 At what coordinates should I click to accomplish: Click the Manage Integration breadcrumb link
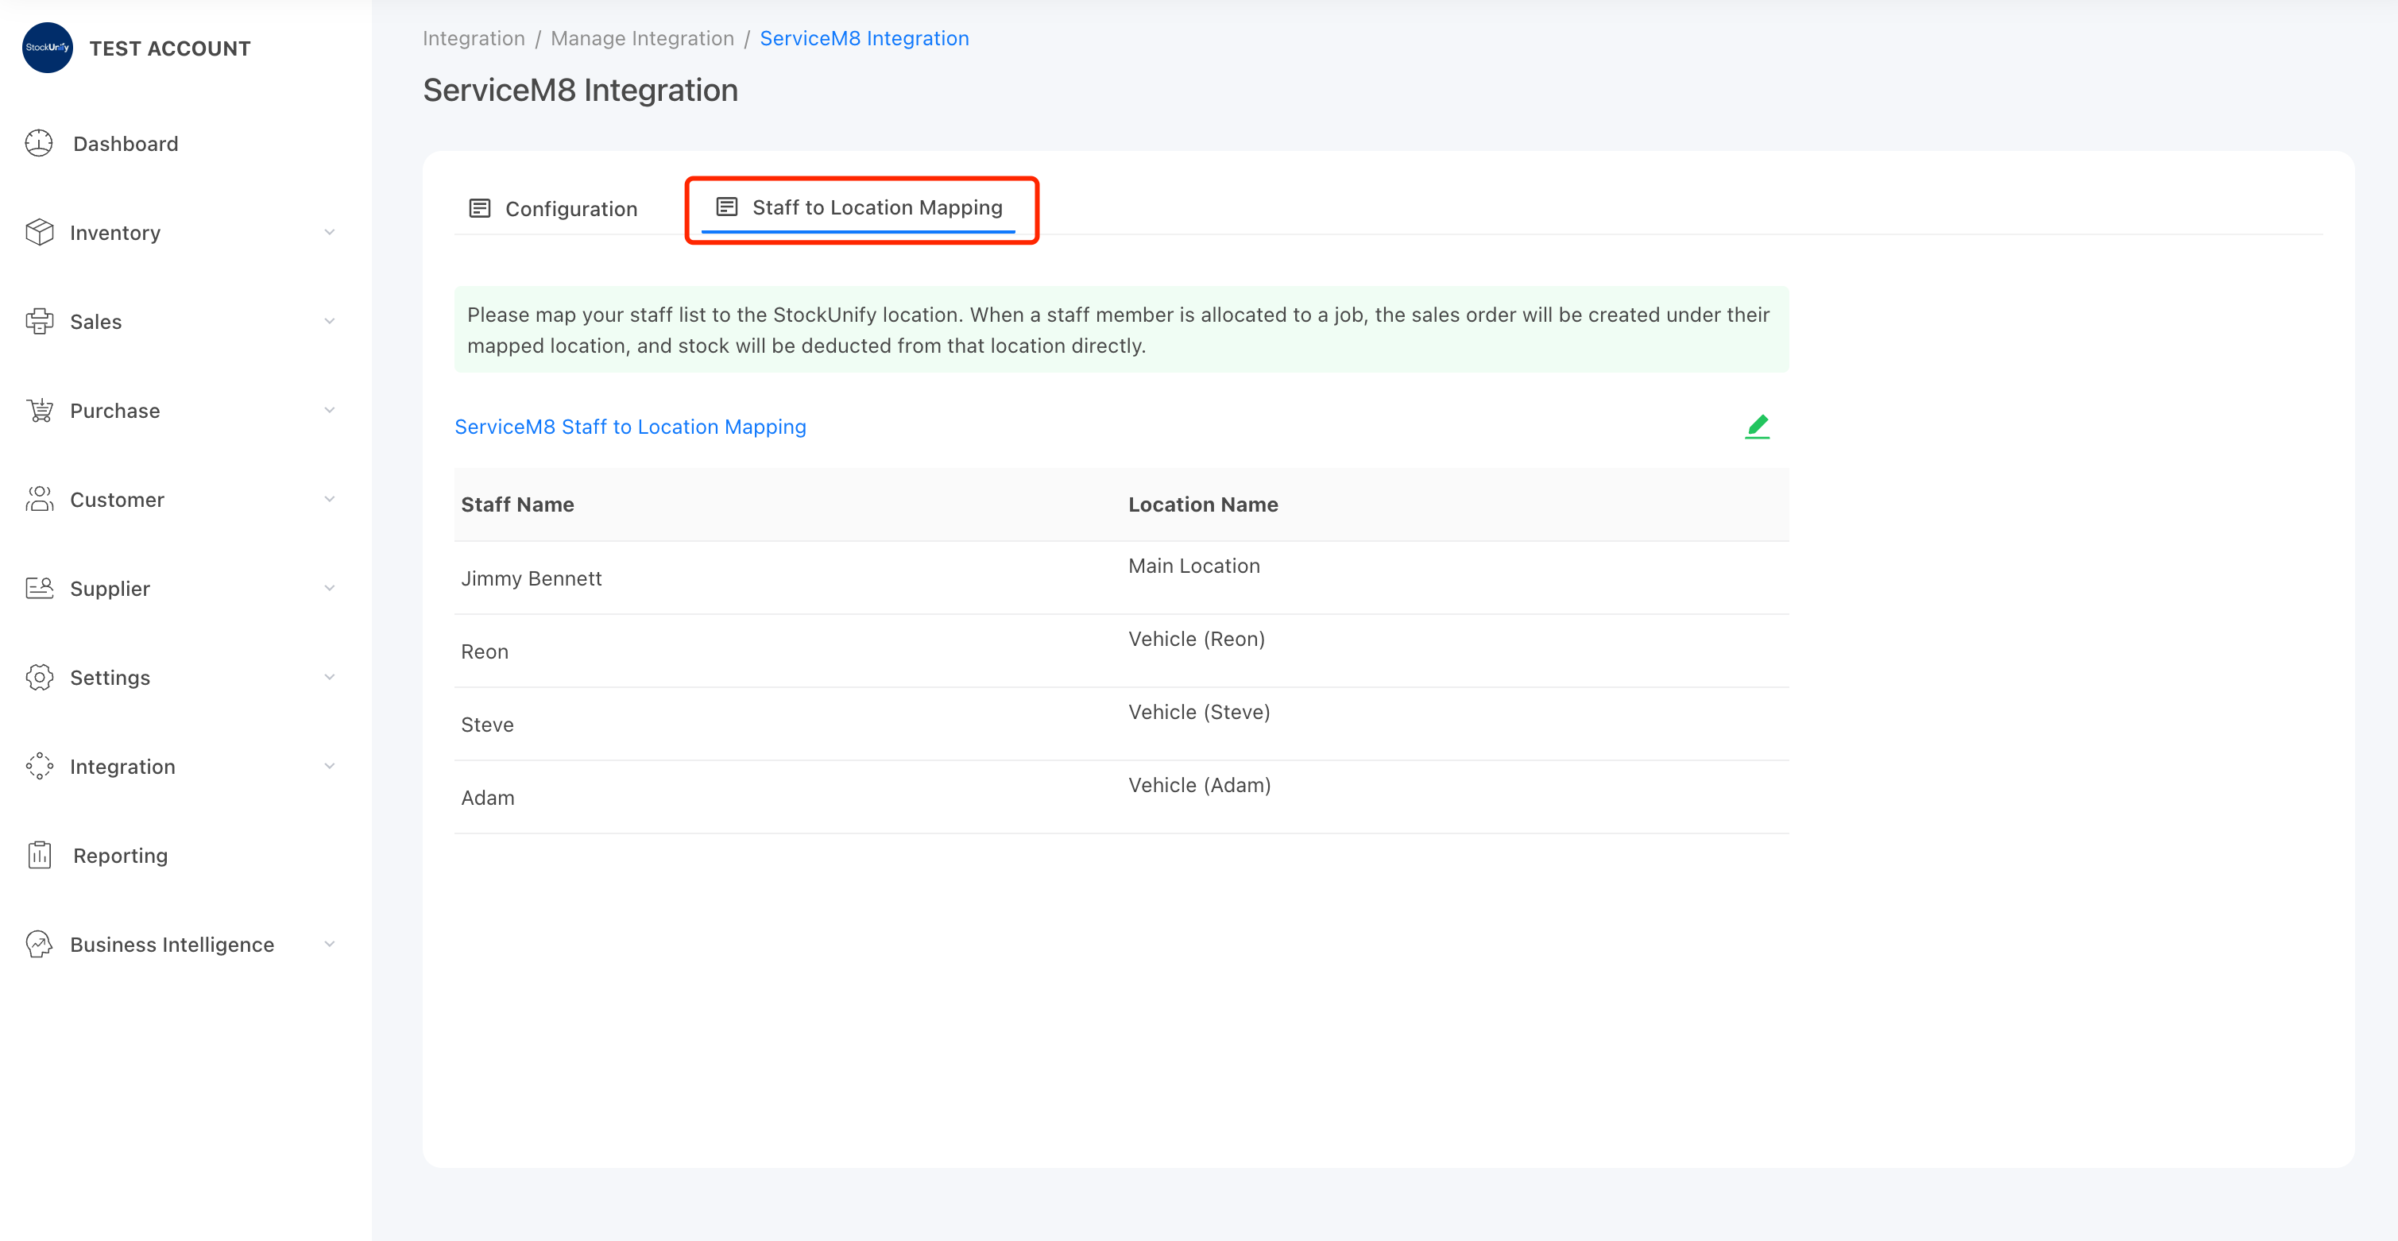pyautogui.click(x=642, y=38)
